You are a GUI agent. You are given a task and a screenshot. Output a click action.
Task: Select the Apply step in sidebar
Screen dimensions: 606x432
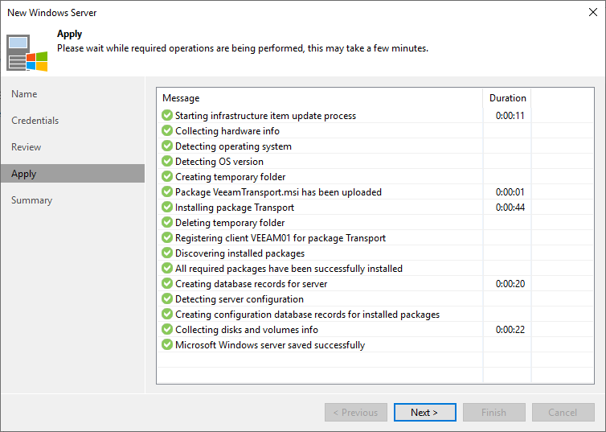coord(72,174)
